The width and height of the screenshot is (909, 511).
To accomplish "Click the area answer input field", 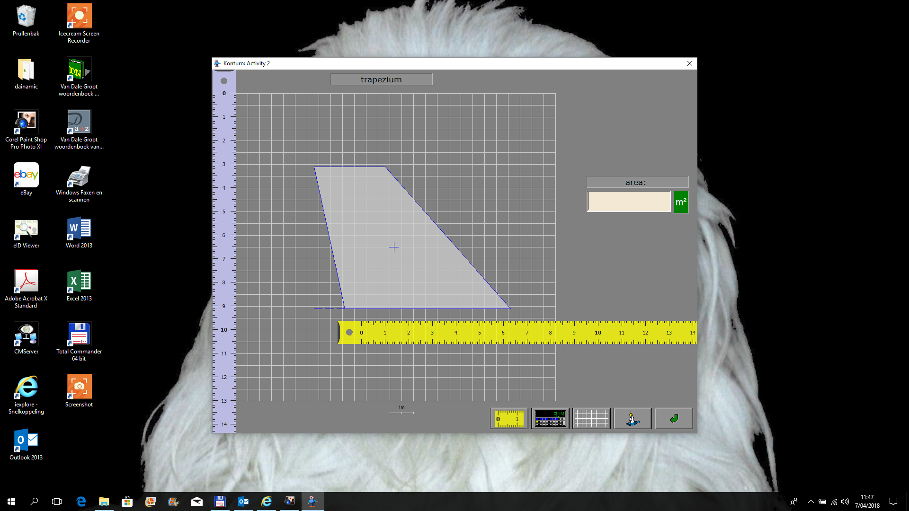I will tap(629, 202).
